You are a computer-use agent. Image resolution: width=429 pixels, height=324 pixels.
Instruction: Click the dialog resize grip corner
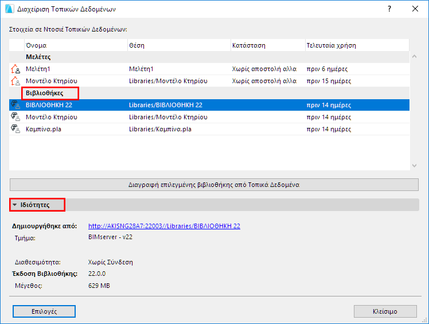point(424,320)
